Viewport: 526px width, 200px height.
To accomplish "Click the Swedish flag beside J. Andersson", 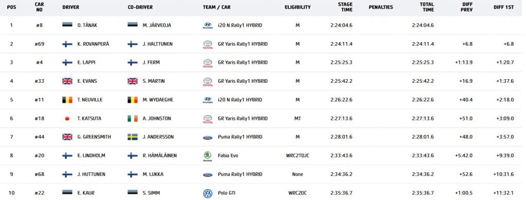I will [133, 137].
